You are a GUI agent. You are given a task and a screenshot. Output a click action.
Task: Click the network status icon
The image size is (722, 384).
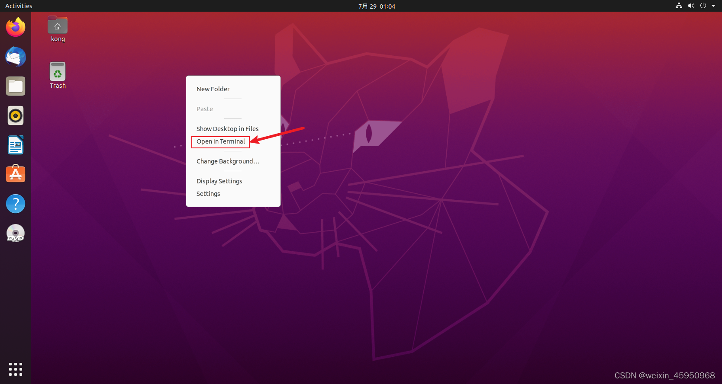click(x=679, y=6)
